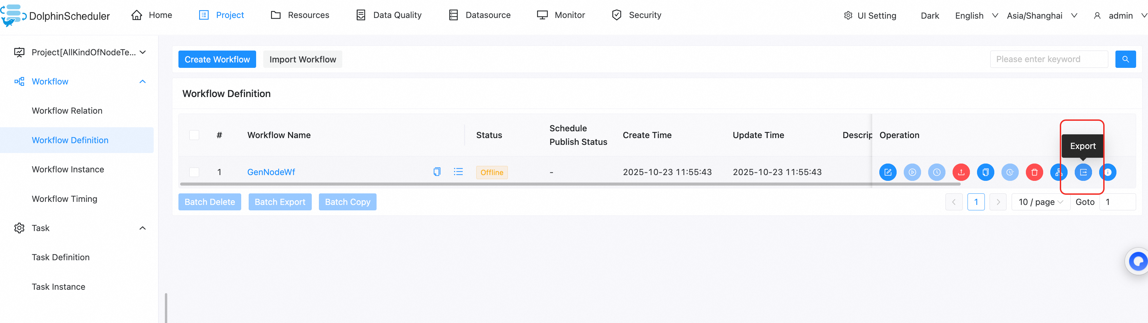Click the floating chat bubble icon
Image resolution: width=1148 pixels, height=323 pixels.
[1138, 262]
